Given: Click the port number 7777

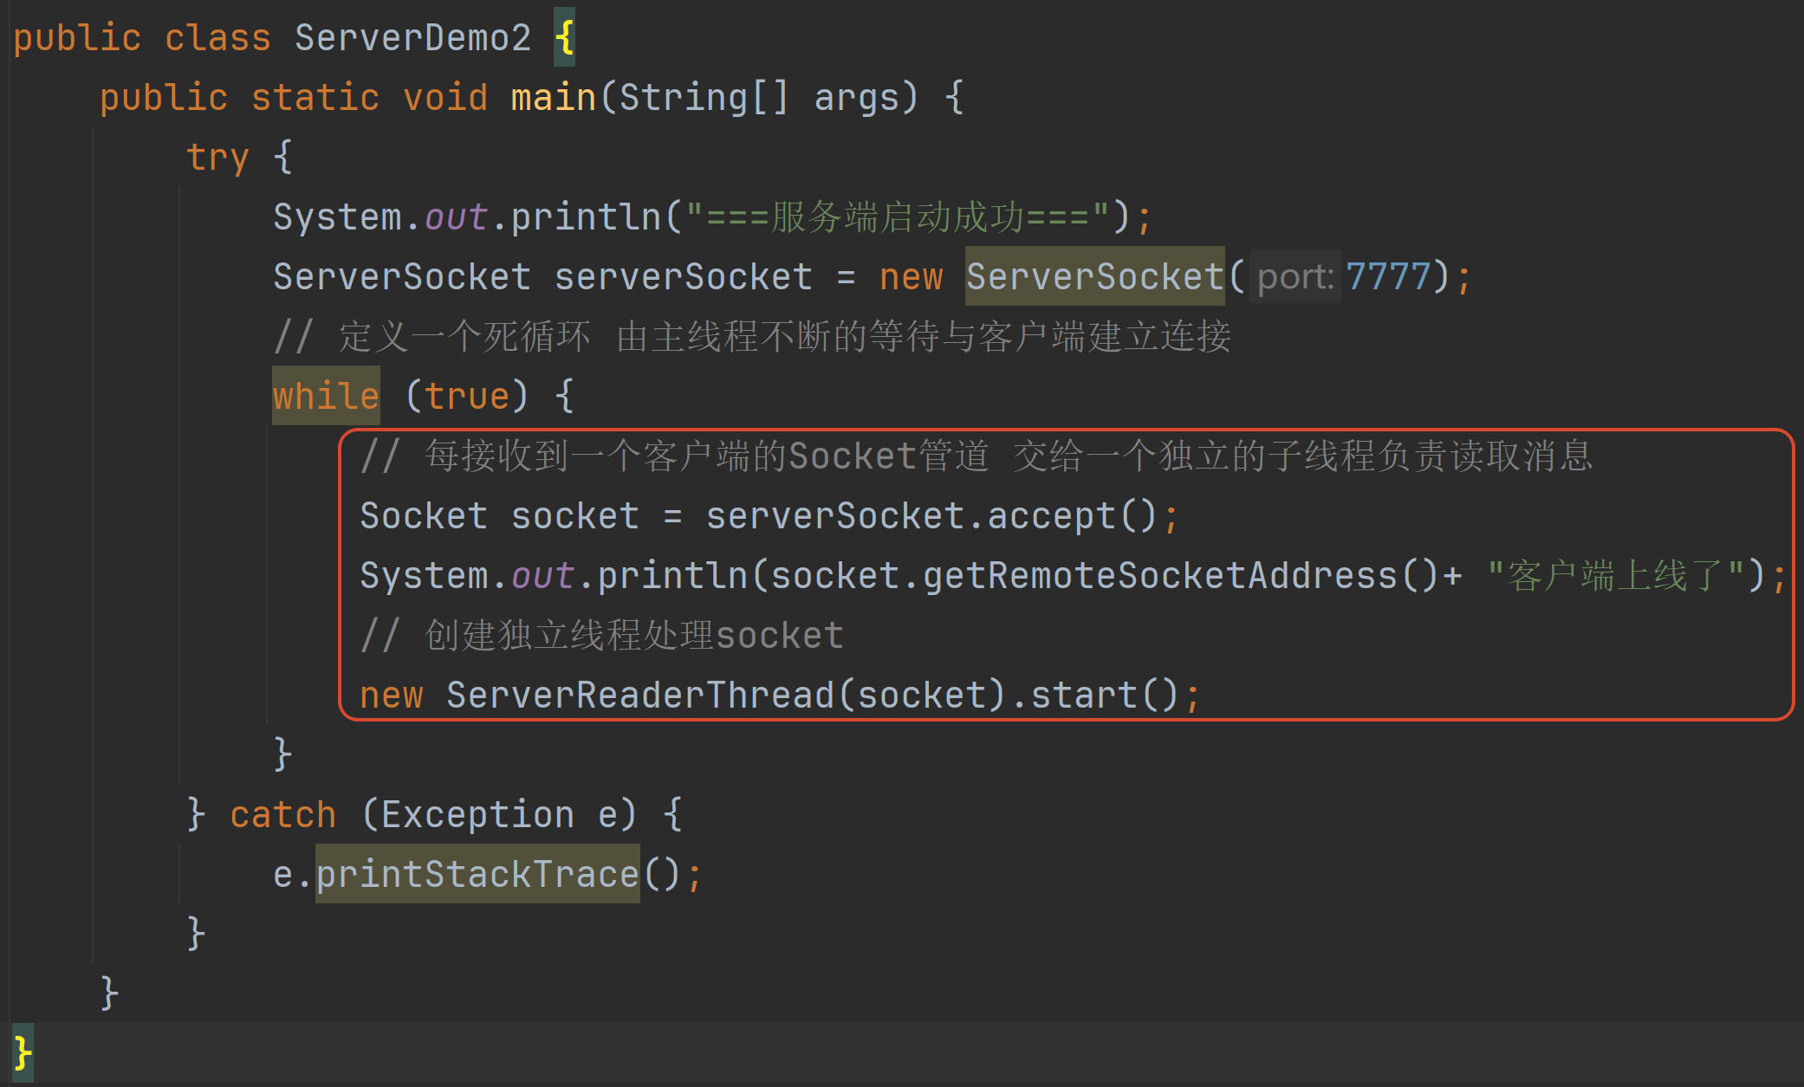Looking at the screenshot, I should (x=1387, y=277).
